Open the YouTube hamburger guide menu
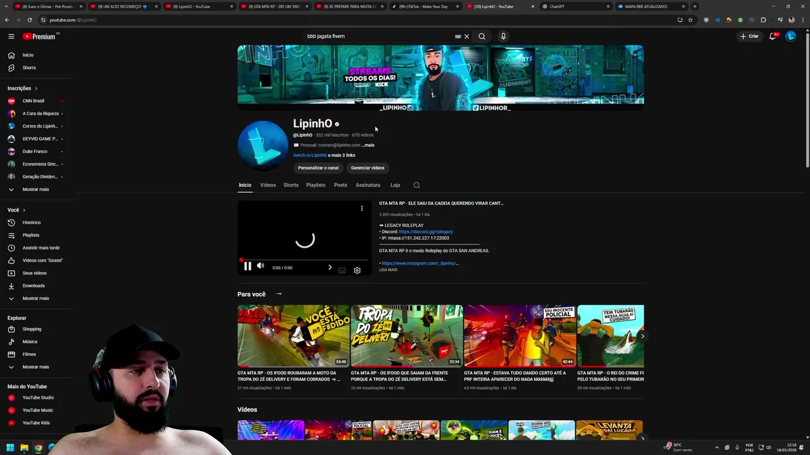Screen dimensions: 810x455 pyautogui.click(x=11, y=36)
